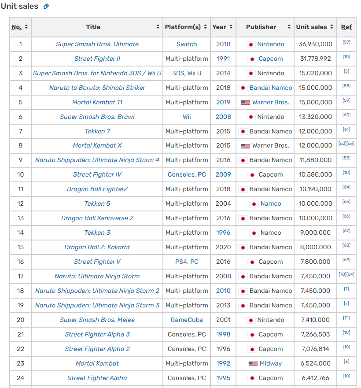Click the Wii platform link
Screen dimensions: 361x388
click(x=187, y=117)
